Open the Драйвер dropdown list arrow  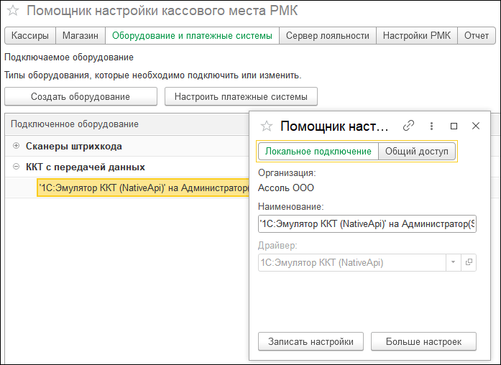(x=453, y=262)
